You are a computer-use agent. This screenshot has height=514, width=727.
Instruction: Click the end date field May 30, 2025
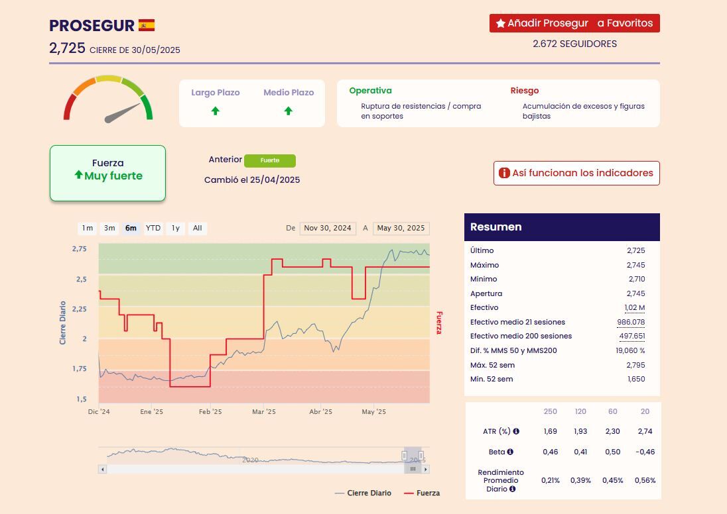[401, 229]
